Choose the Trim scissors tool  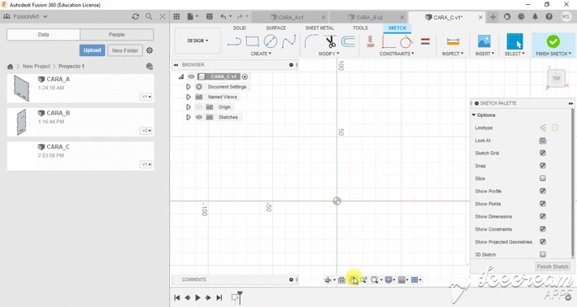click(331, 41)
